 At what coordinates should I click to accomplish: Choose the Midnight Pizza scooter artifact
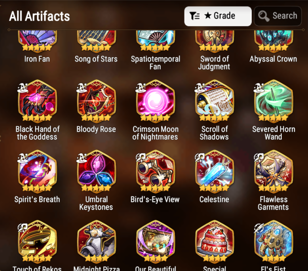pos(96,241)
